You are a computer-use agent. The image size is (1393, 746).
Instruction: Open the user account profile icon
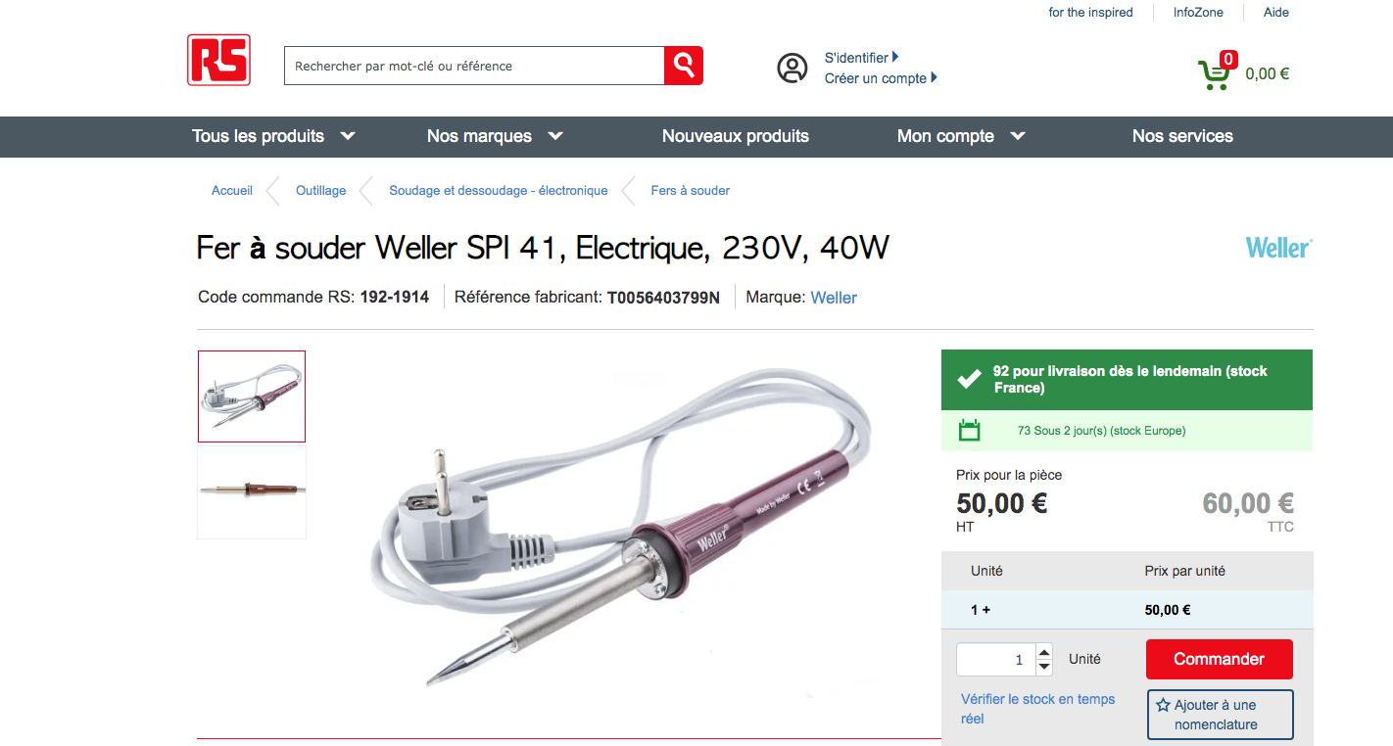click(793, 68)
